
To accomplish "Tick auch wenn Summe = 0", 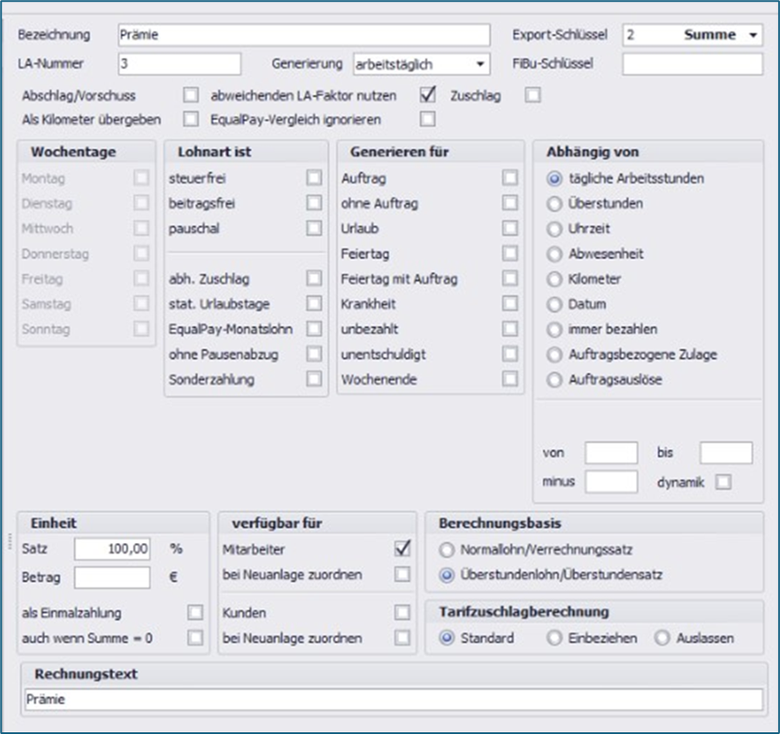I will click(195, 637).
